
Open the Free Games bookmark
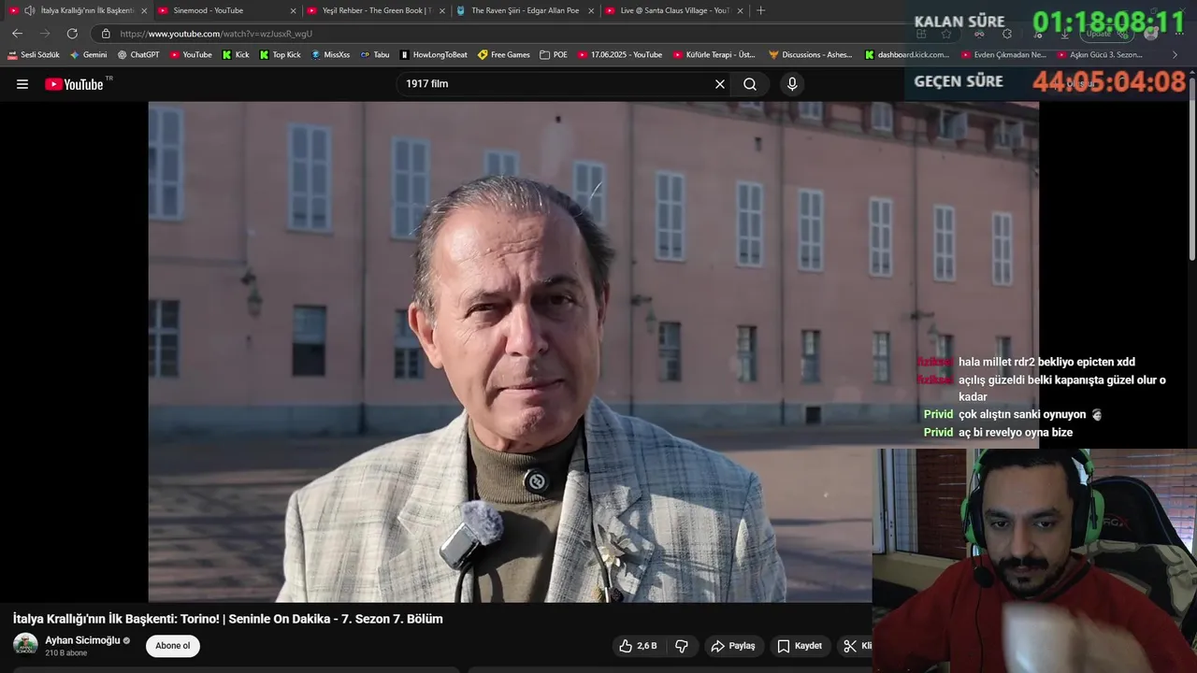504,55
